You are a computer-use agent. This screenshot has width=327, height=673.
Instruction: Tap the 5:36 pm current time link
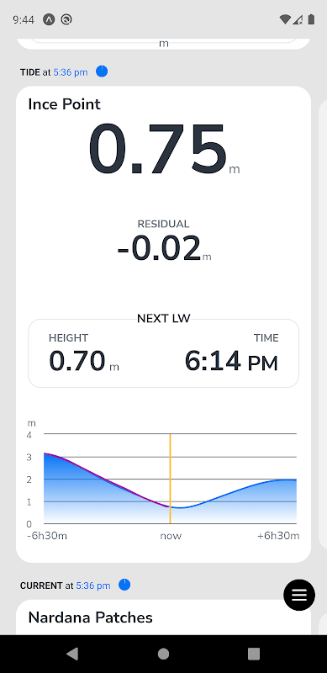pos(93,586)
